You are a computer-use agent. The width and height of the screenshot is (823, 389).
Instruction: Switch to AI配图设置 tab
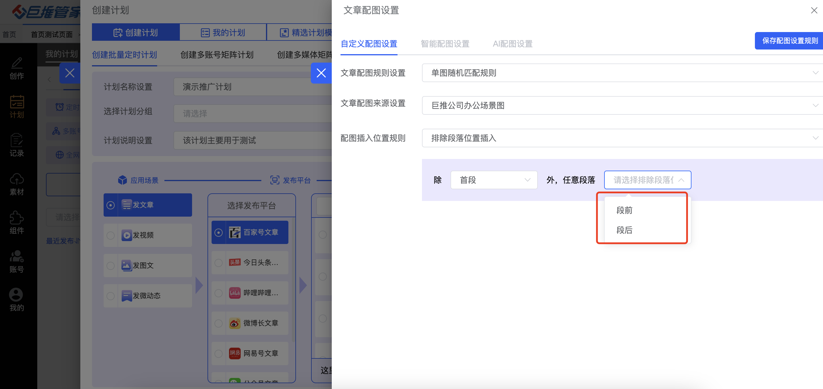tap(512, 44)
